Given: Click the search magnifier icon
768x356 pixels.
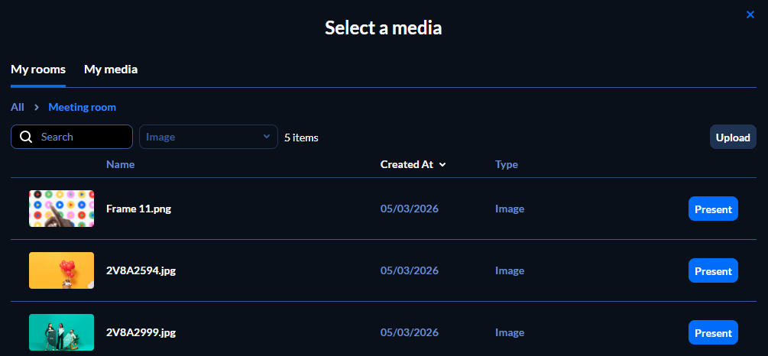Looking at the screenshot, I should [26, 137].
